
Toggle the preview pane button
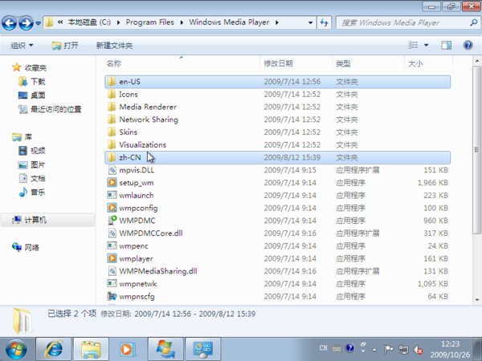point(447,45)
